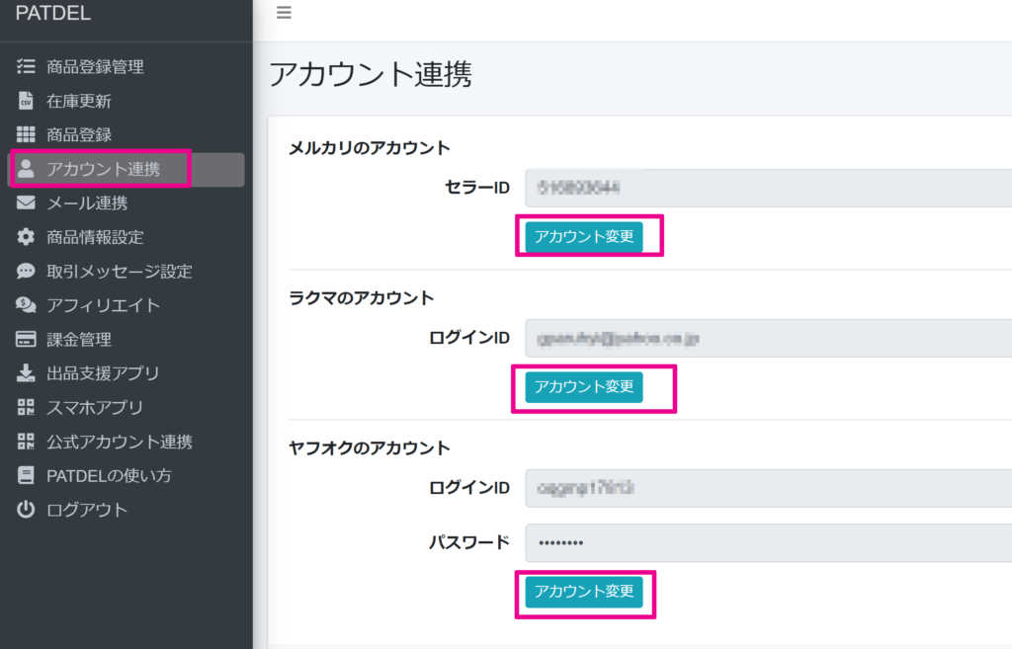Click the power icon beside ログアウト
Screen dimensions: 1012x649
click(x=27, y=510)
